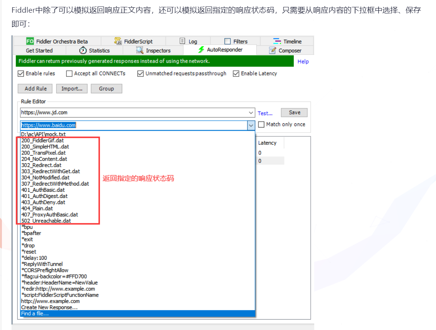The width and height of the screenshot is (436, 330).
Task: Click the Timeline bars icon
Action: click(x=277, y=41)
